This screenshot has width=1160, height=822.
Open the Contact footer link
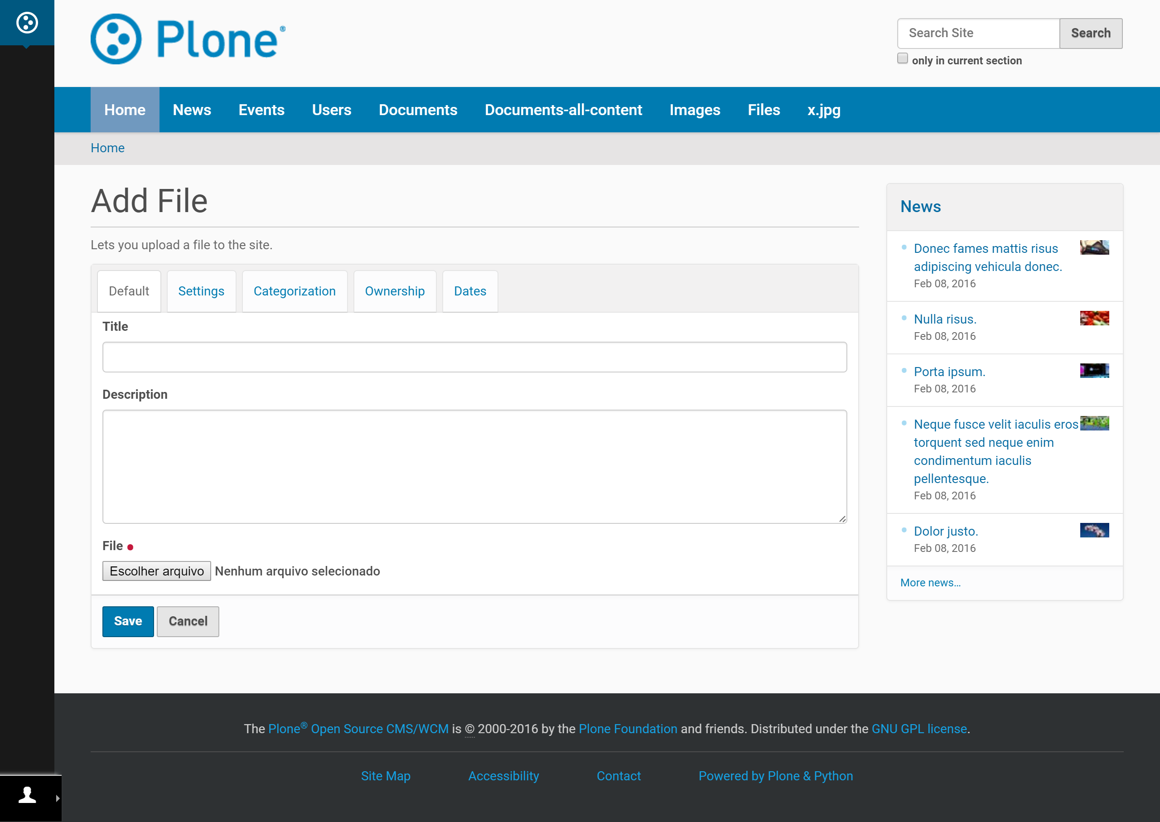coord(619,776)
